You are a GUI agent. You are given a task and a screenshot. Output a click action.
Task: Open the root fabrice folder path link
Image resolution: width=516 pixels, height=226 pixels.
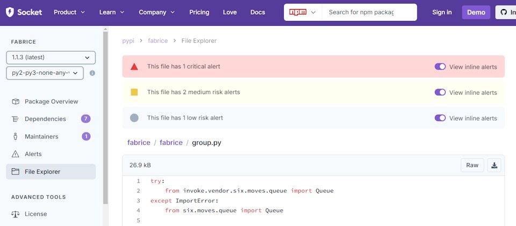click(x=139, y=143)
